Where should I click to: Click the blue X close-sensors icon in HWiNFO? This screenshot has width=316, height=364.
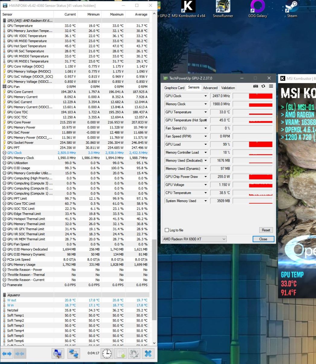pyautogui.click(x=148, y=353)
